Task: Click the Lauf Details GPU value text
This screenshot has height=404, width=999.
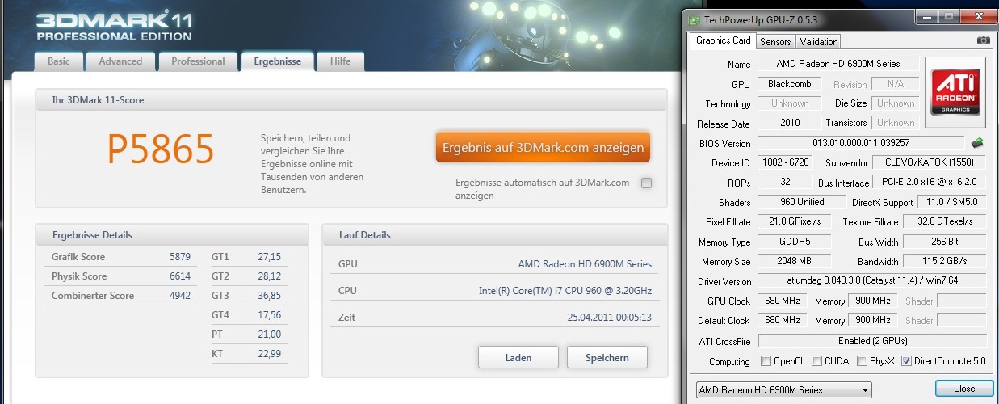Action: coord(585,264)
